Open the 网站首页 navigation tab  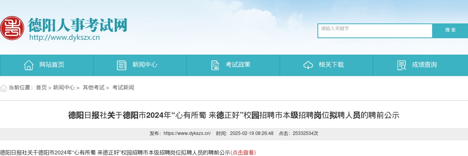(47, 65)
